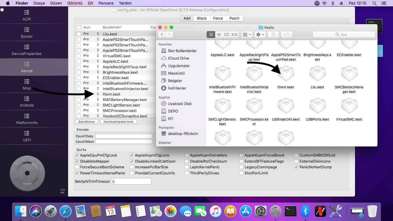
Task: Switch Finder to list view
Action: coord(219,35)
